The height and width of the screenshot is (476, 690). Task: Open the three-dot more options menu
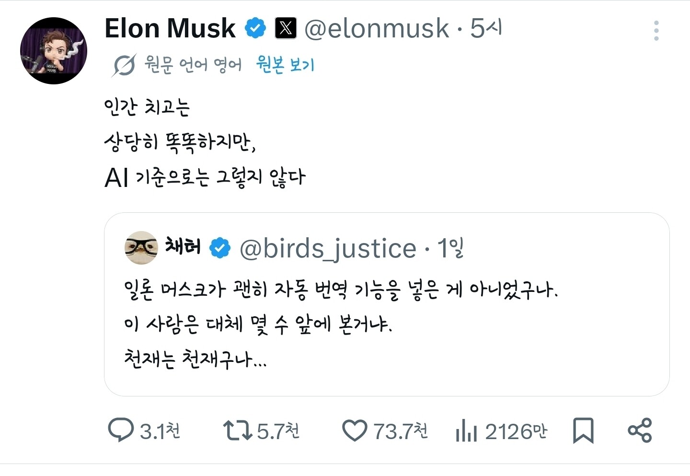(x=656, y=31)
